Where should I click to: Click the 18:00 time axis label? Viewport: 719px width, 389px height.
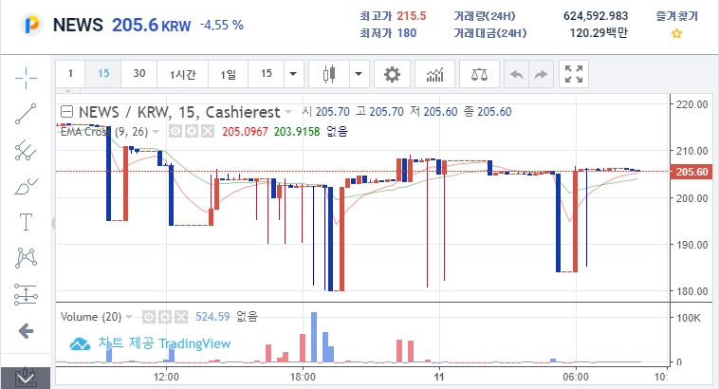(x=303, y=377)
